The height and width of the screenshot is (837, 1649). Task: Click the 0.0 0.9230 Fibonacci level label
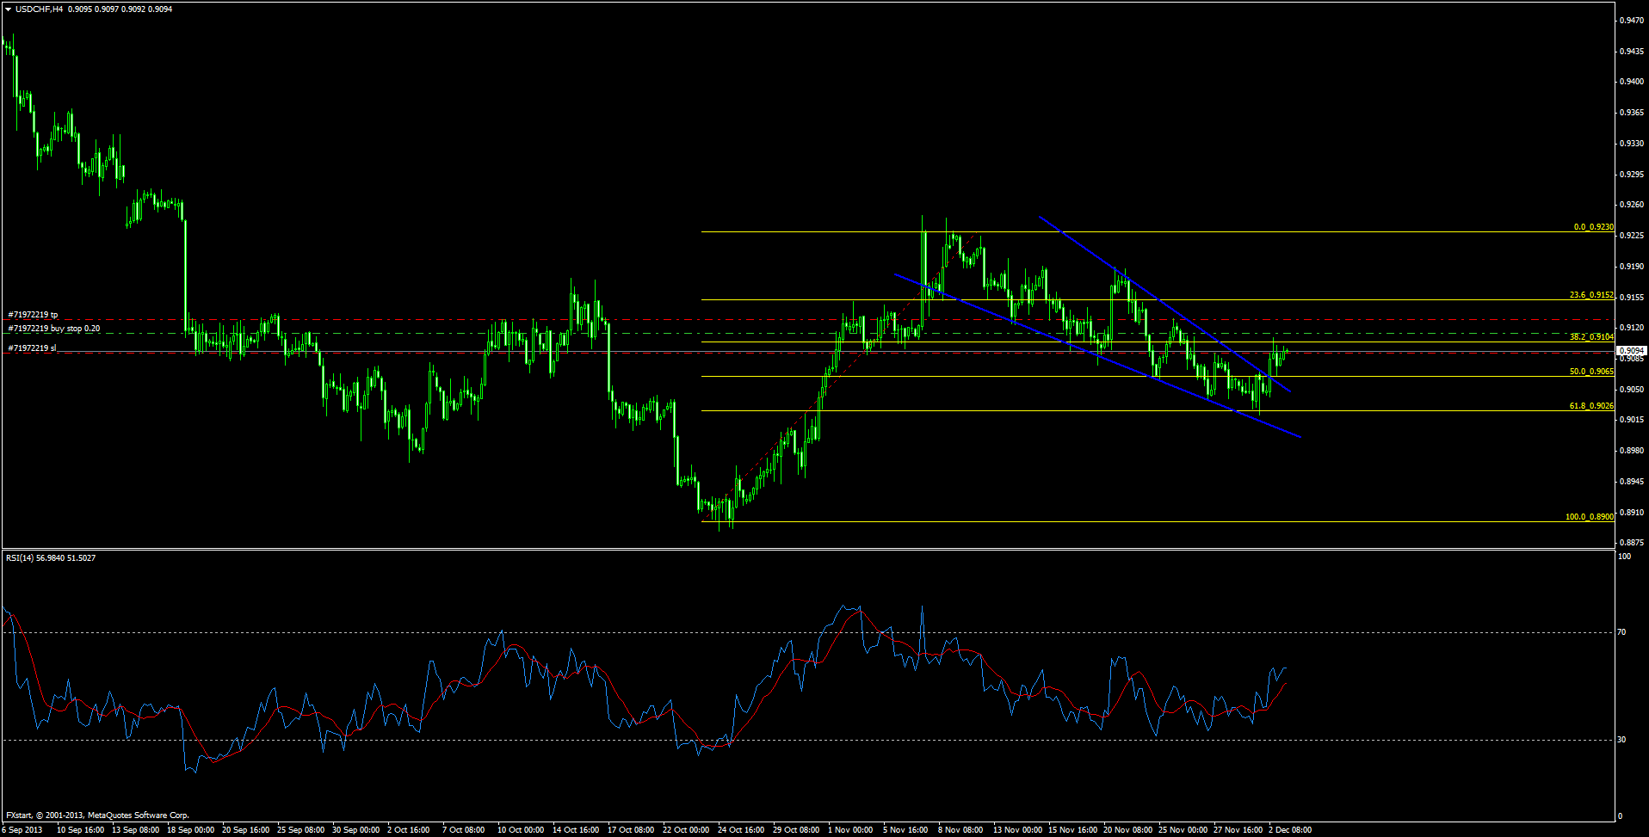click(x=1593, y=227)
